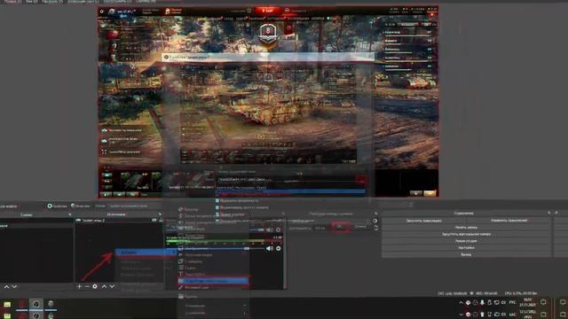Screen dimensions: 568x319
Task: Open the Свойства gear button above the Sources panel
Action: tap(57, 206)
